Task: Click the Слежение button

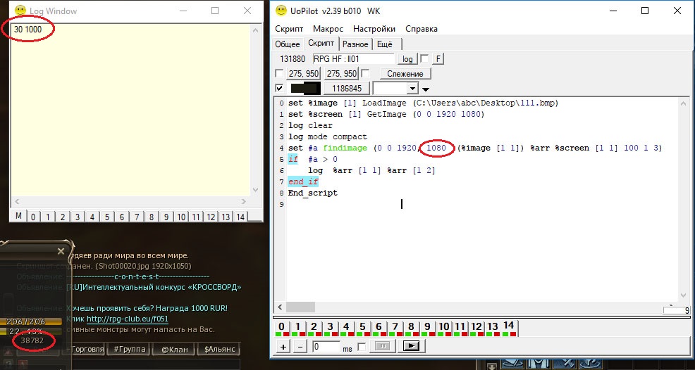Action: (x=405, y=74)
